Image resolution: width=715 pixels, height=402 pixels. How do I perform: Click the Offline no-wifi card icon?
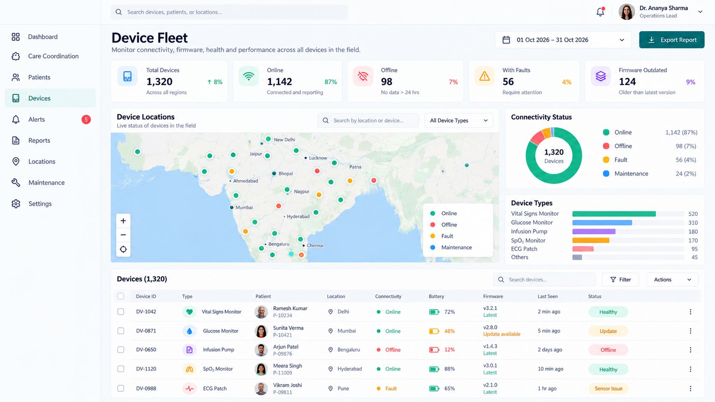tap(363, 76)
